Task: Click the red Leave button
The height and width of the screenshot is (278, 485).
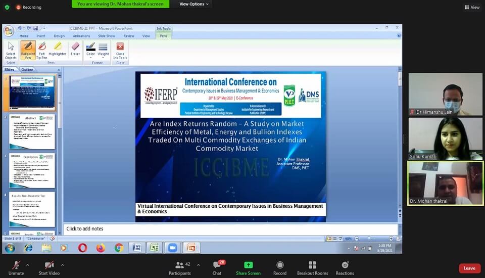Action: click(x=469, y=268)
